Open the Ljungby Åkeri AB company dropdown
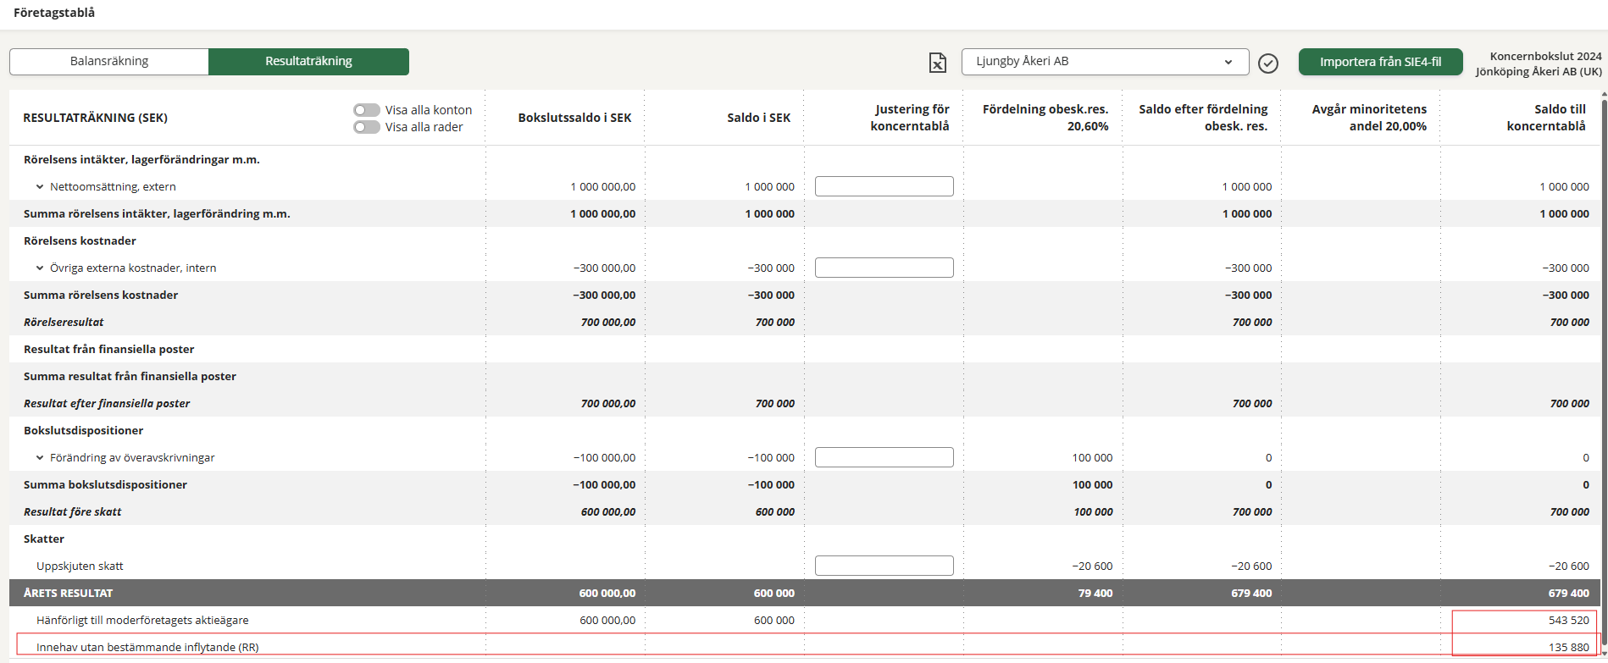 tap(1104, 62)
